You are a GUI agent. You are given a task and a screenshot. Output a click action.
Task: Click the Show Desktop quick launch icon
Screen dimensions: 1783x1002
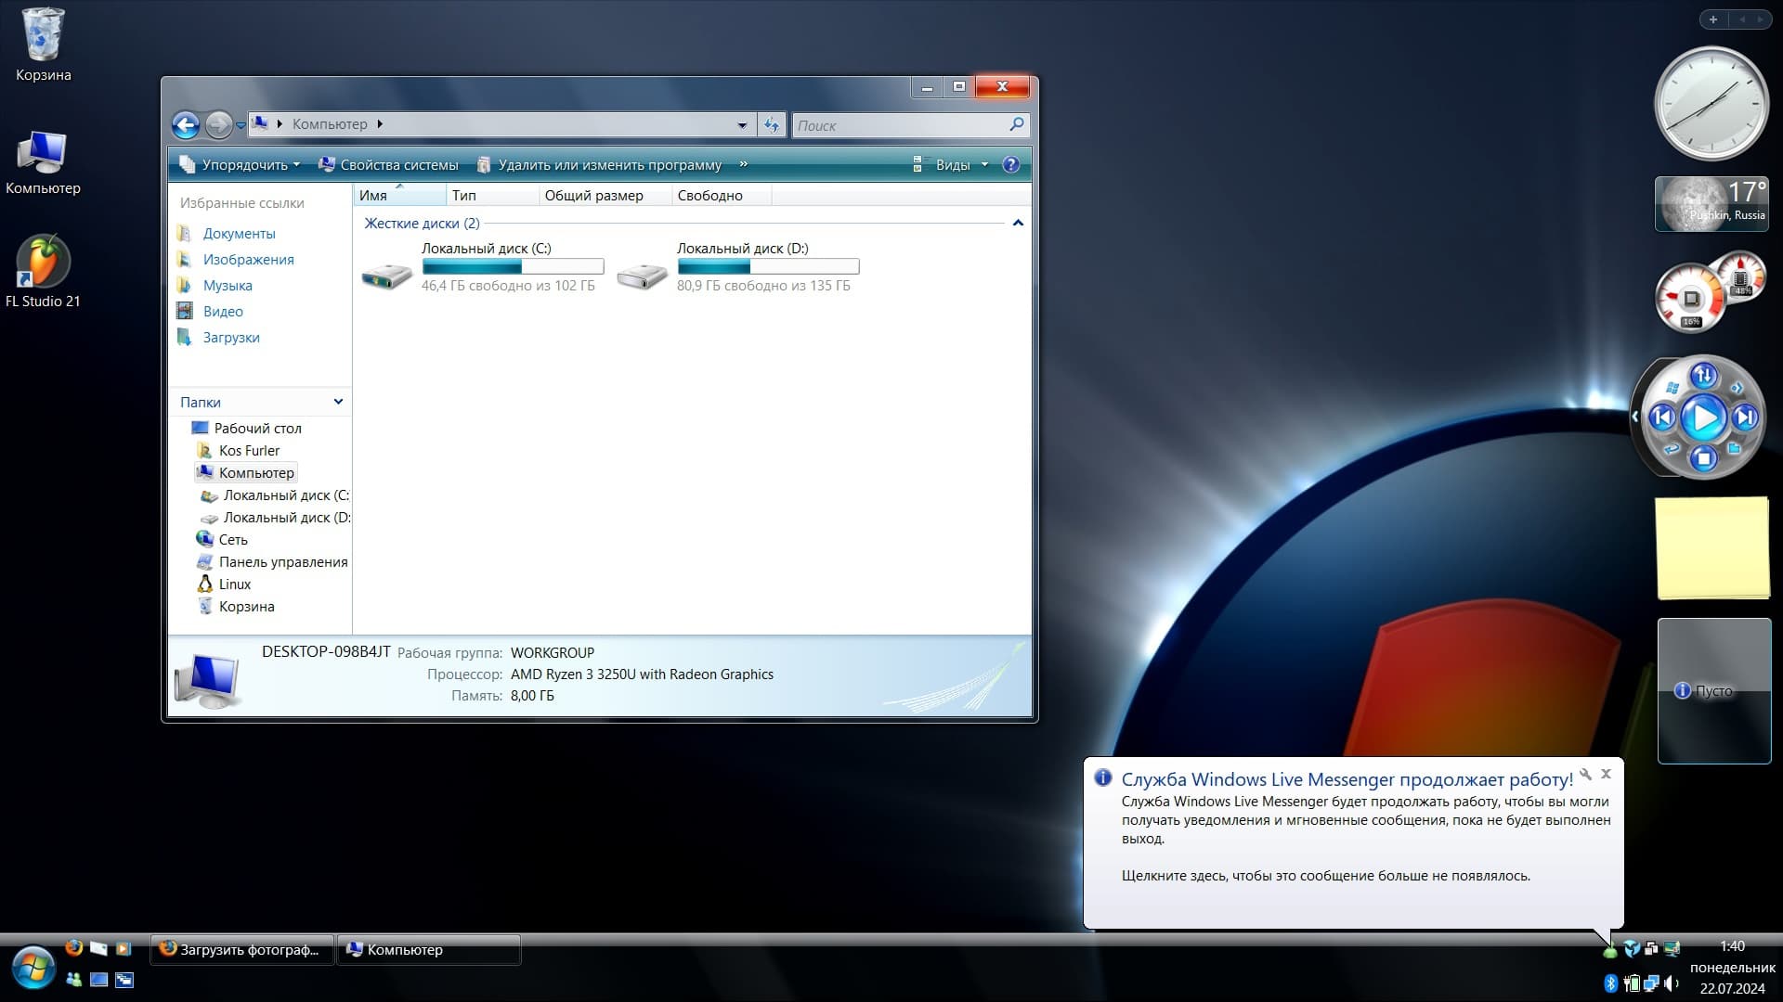pyautogui.click(x=98, y=980)
